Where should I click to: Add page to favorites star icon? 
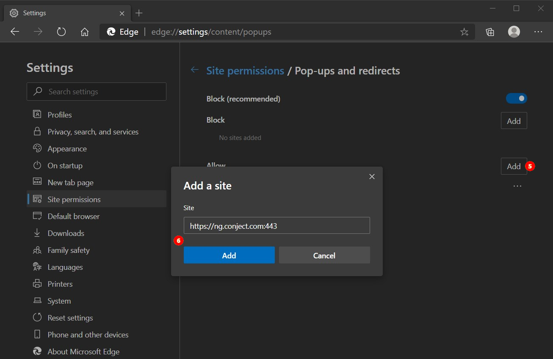coord(464,32)
